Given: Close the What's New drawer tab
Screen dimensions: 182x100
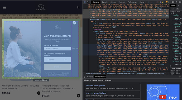Looking at the screenshot, I should (105, 77).
